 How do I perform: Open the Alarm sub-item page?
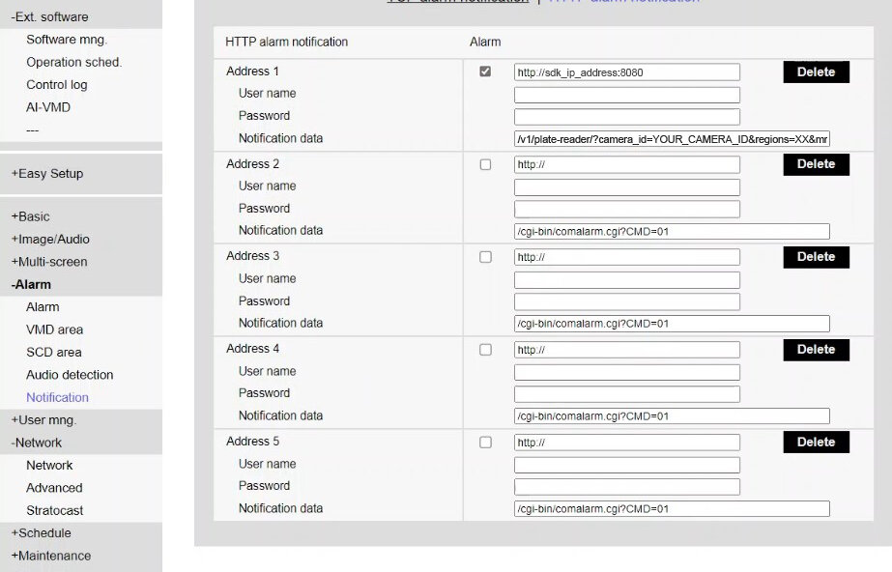tap(43, 307)
